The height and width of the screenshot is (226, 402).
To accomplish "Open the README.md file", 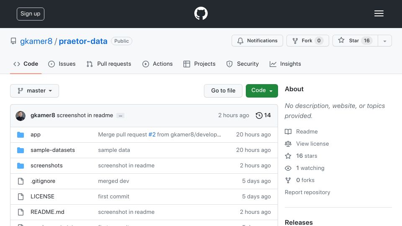I will click(x=47, y=212).
